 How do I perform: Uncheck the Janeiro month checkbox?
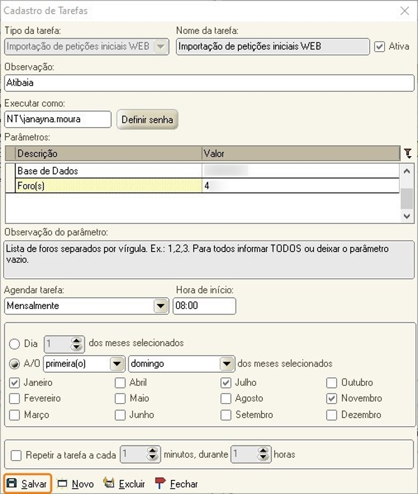coord(15,383)
